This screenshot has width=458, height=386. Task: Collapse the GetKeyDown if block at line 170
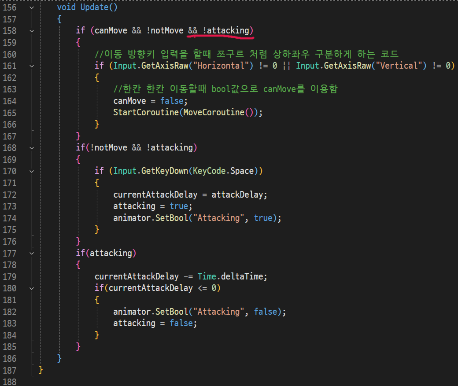pyautogui.click(x=32, y=171)
